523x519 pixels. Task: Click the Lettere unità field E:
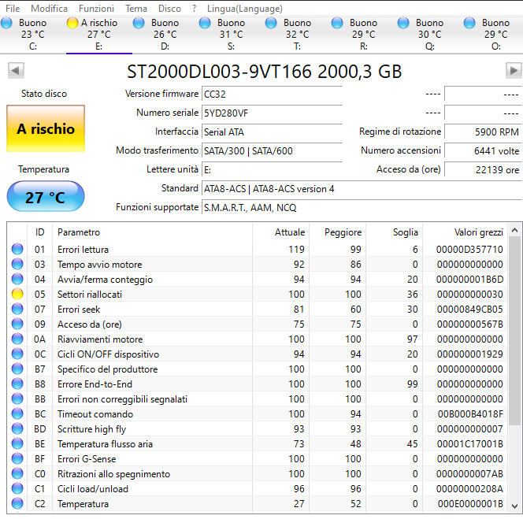(x=273, y=170)
